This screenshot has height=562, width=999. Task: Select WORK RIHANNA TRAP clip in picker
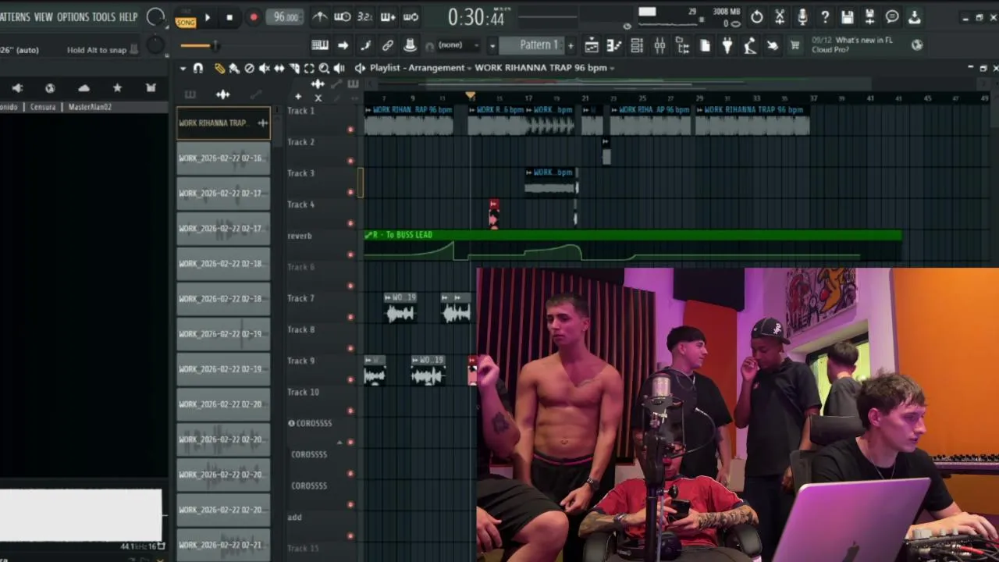tap(223, 123)
